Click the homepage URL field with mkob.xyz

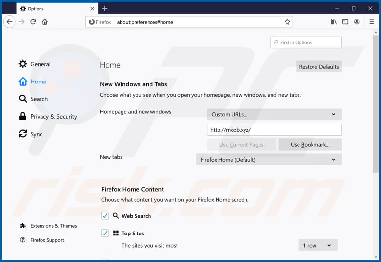pos(274,129)
